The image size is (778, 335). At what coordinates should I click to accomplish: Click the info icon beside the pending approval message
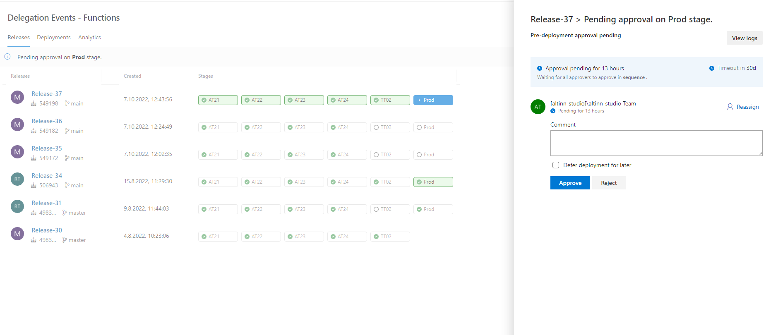7,57
